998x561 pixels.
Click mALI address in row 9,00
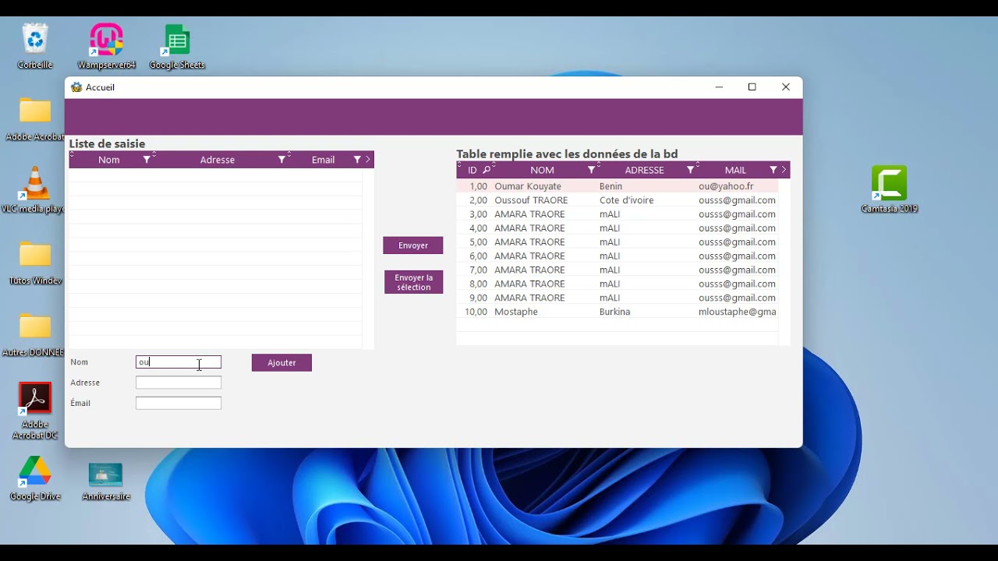(x=610, y=298)
